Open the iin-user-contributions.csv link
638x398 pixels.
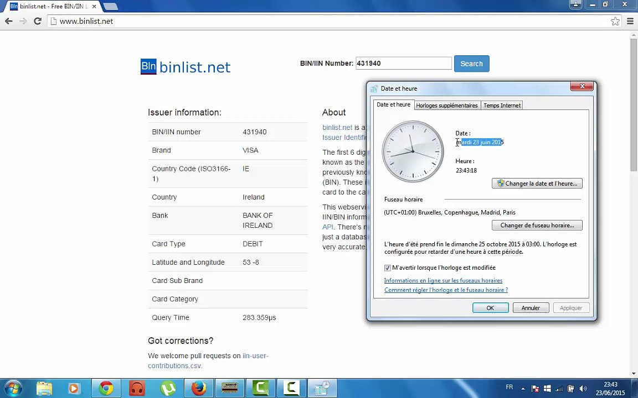[208, 360]
